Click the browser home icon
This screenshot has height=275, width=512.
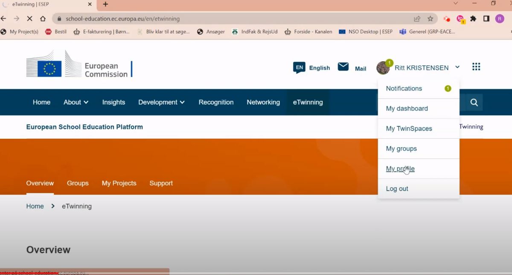point(43,19)
